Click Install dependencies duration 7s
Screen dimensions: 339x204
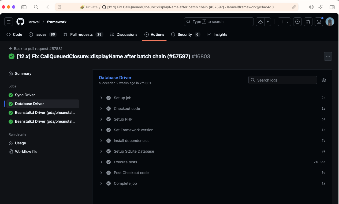(x=323, y=141)
